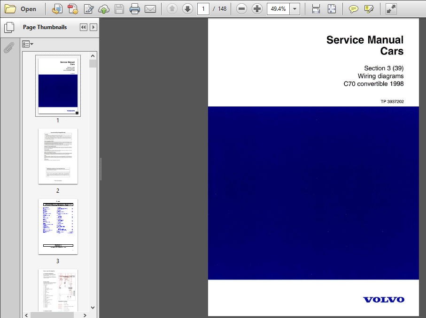The image size is (426, 318).
Task: Click the horizontal thumbnail scrollbar thumb
Action: click(52, 315)
